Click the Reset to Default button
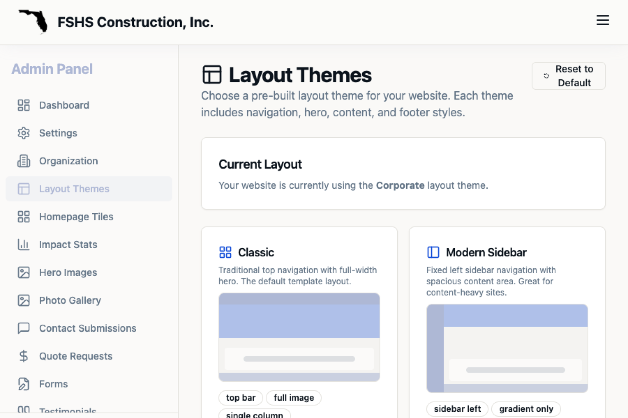 (x=568, y=76)
